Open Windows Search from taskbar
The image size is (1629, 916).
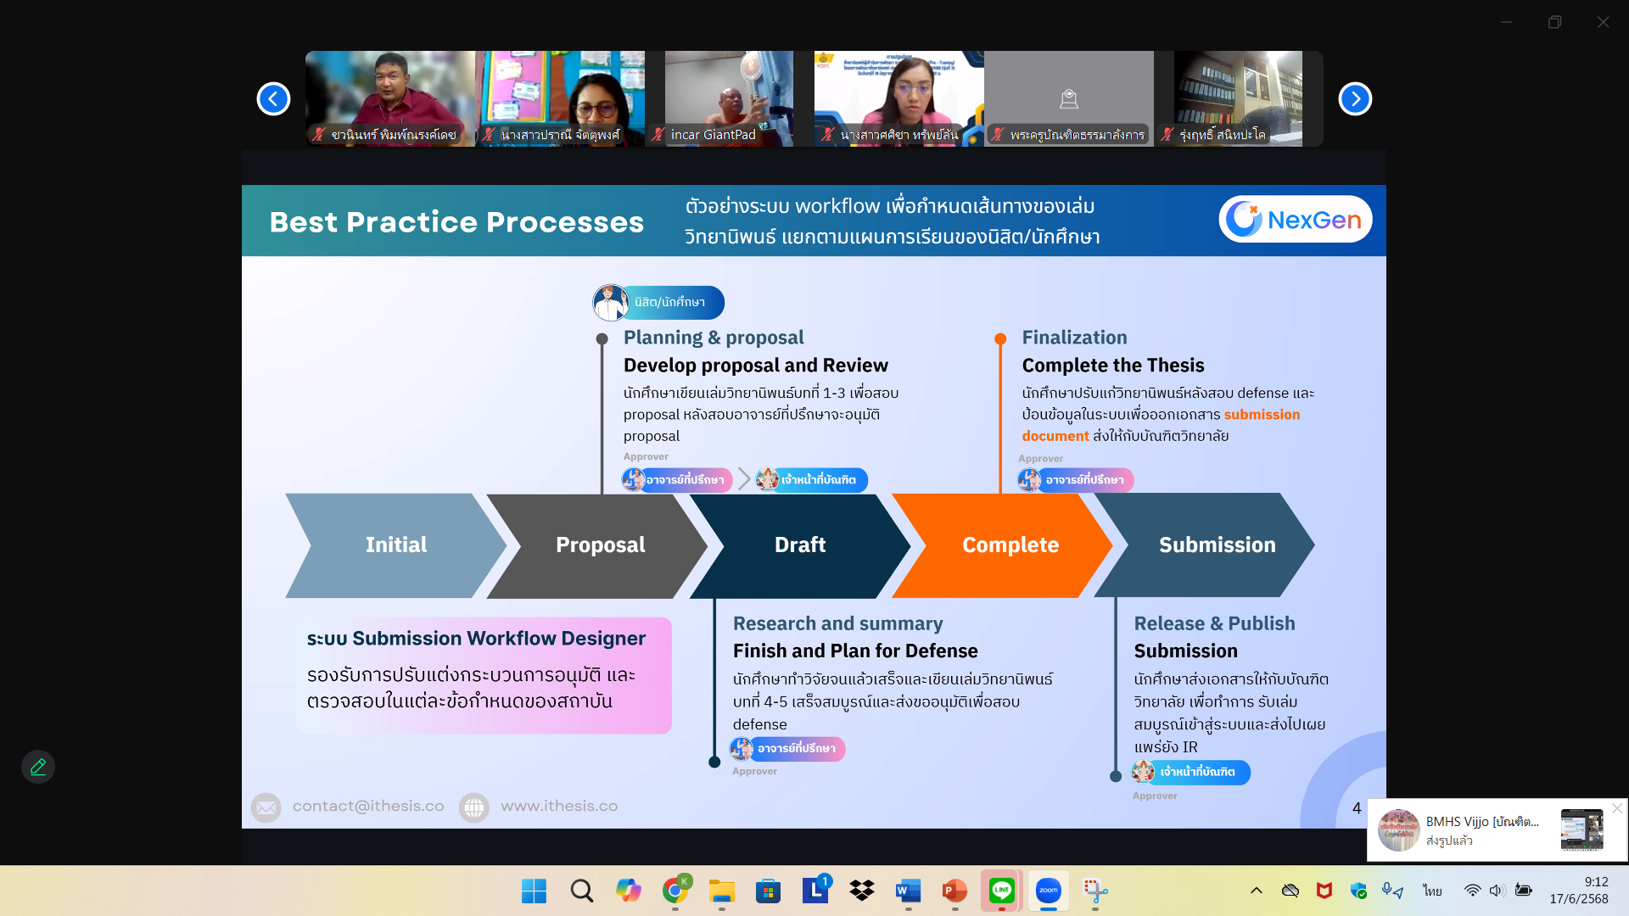[x=581, y=891]
